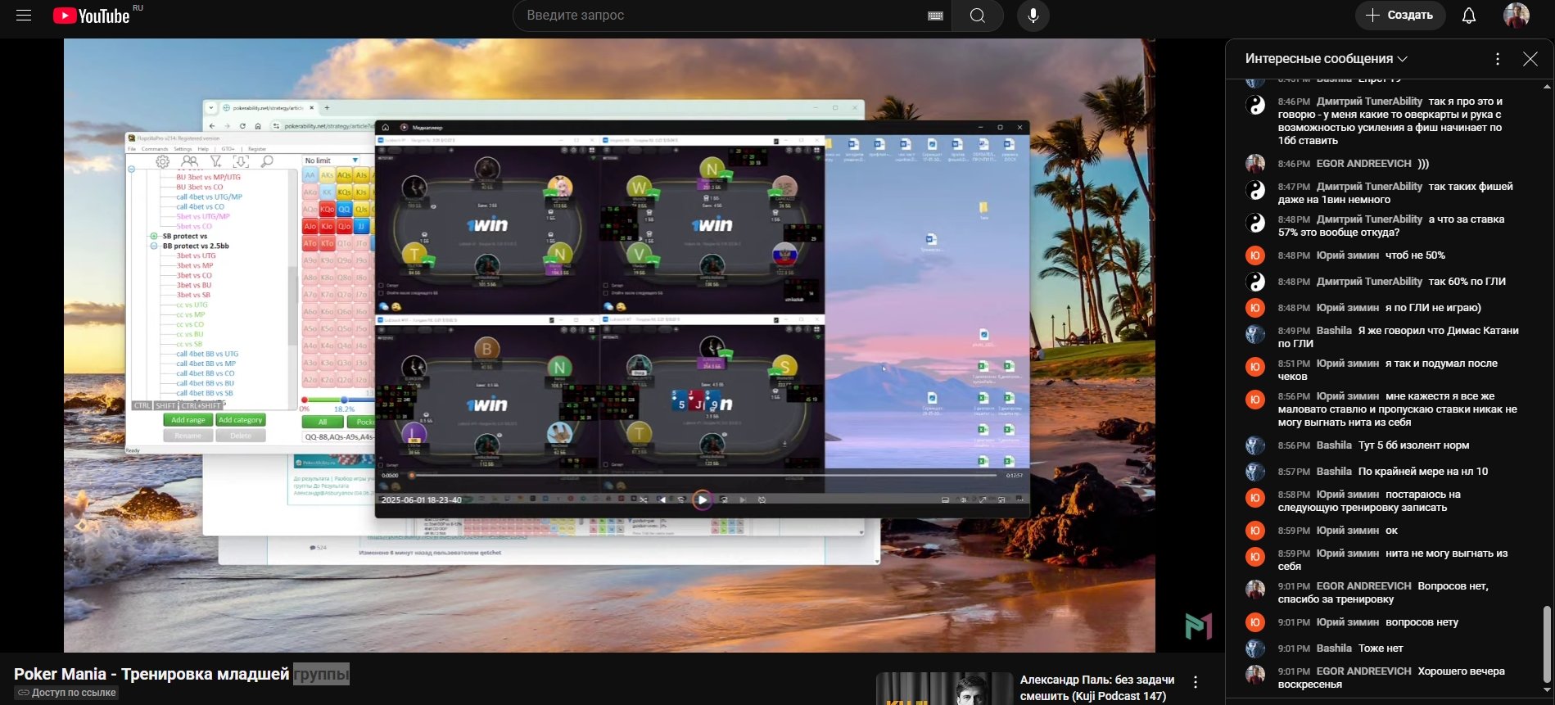Image resolution: width=1555 pixels, height=705 pixels.
Task: Toggle the KQo hand cell
Action: click(327, 209)
